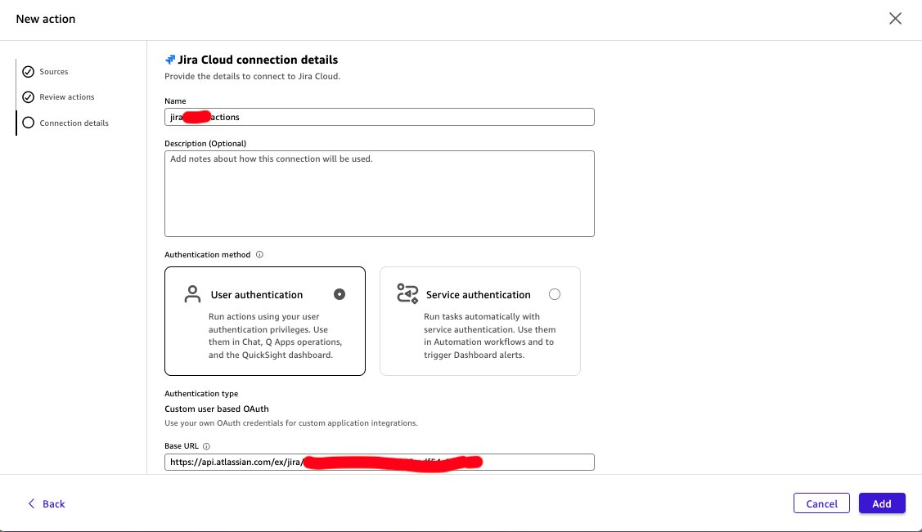922x532 pixels.
Task: Click inside the Name input field
Action: pos(379,116)
